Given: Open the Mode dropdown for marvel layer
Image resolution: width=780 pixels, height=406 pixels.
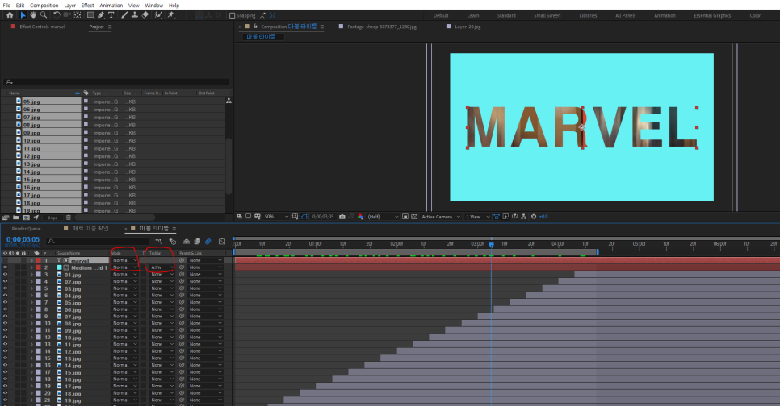Looking at the screenshot, I should (124, 260).
